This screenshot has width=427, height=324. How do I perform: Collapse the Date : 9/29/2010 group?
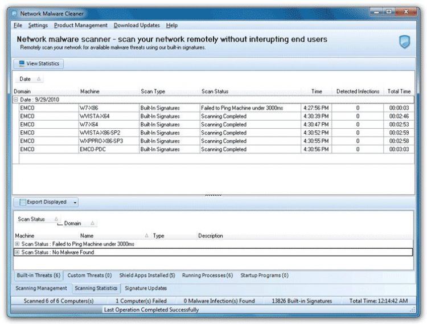[x=17, y=100]
